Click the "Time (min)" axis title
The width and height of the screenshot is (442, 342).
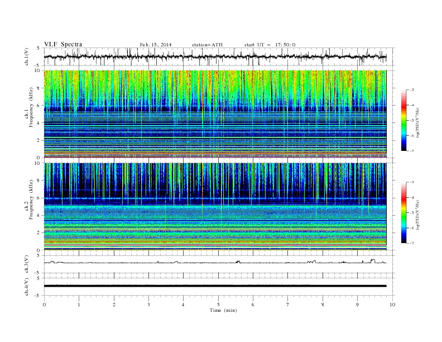tap(223, 310)
